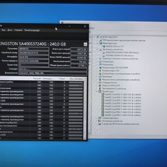Click the IDE ATA/ATAPI controllers icon
The height and width of the screenshot is (167, 167).
coord(100,68)
